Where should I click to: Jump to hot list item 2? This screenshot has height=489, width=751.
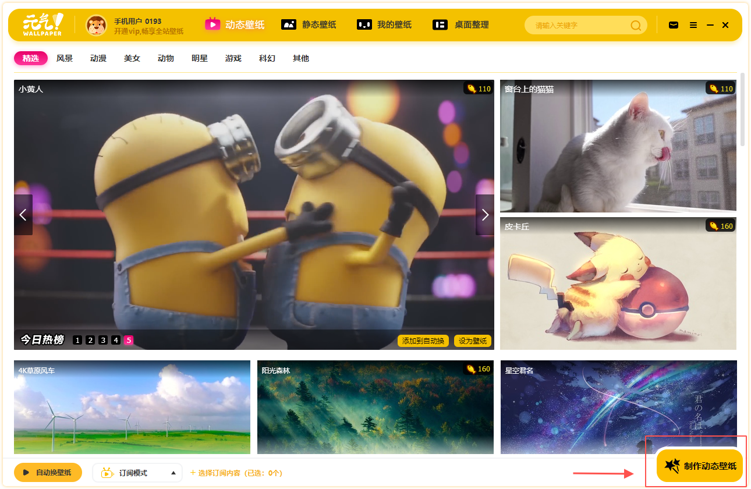point(90,340)
